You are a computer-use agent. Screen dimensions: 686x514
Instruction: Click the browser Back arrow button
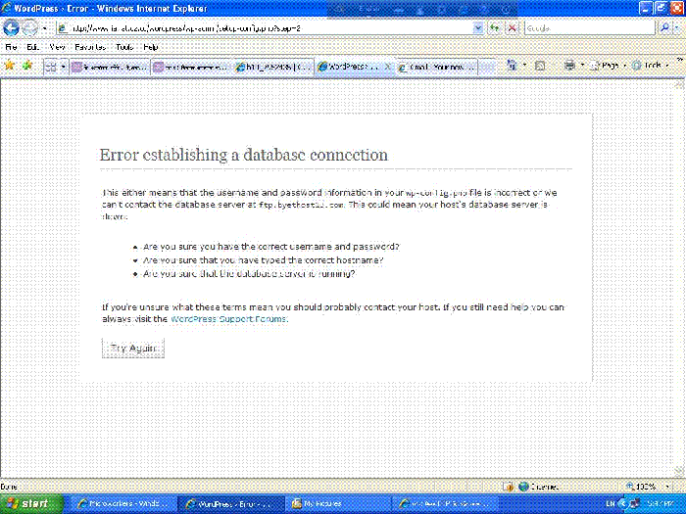tap(11, 28)
